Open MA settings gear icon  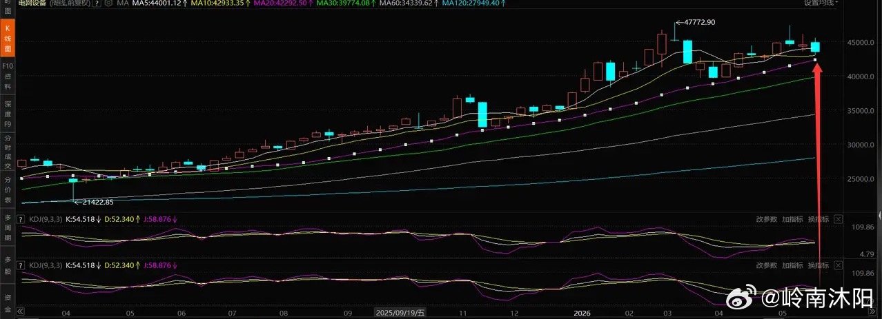(x=108, y=3)
